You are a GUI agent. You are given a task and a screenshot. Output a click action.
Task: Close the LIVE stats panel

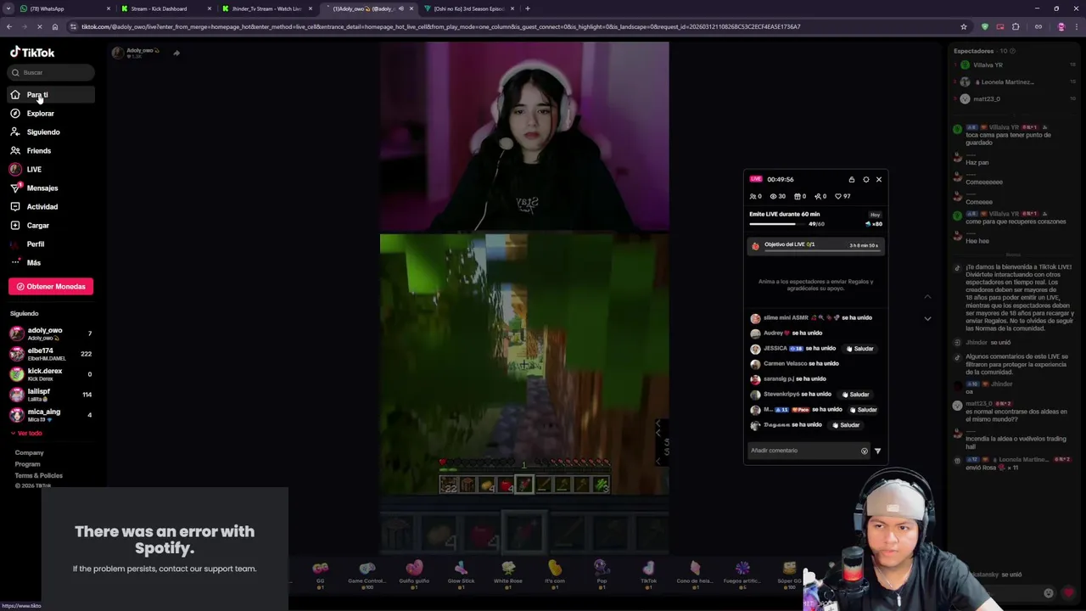tap(879, 180)
